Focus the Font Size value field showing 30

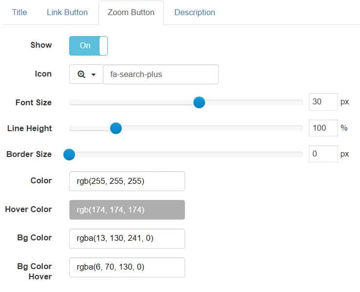pos(323,102)
